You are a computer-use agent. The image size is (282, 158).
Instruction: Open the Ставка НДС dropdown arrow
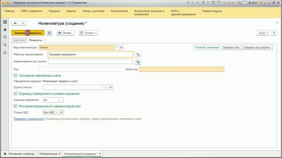click(57, 112)
